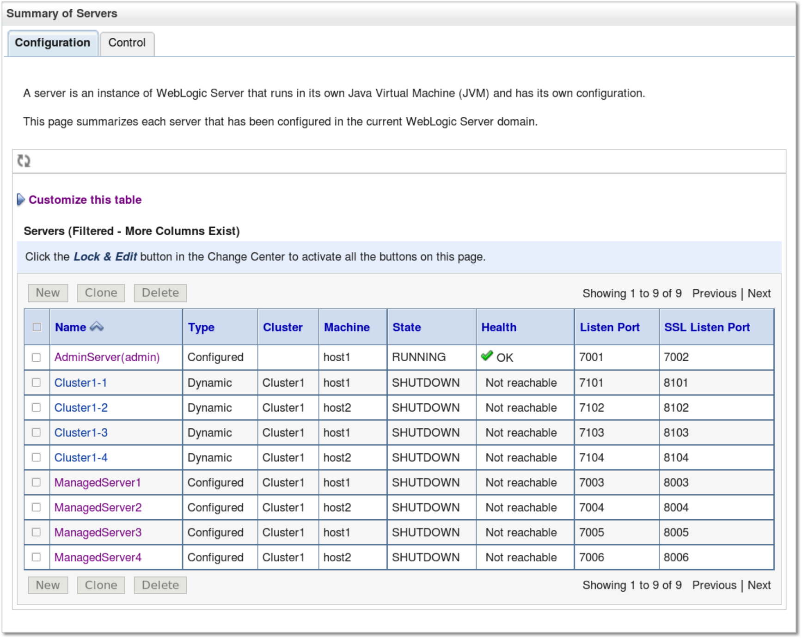The image size is (802, 638).
Task: Switch to the Configuration tab
Action: [x=53, y=43]
